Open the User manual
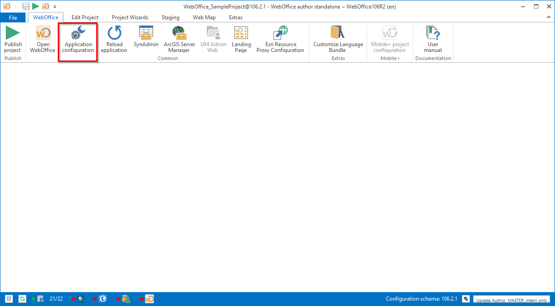555x306 pixels. point(433,40)
